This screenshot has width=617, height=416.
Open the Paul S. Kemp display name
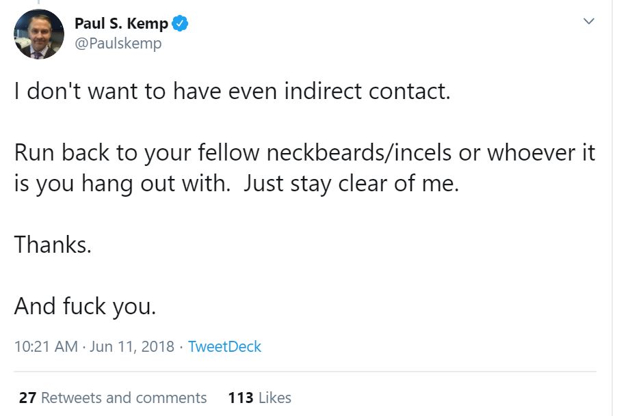(x=121, y=24)
